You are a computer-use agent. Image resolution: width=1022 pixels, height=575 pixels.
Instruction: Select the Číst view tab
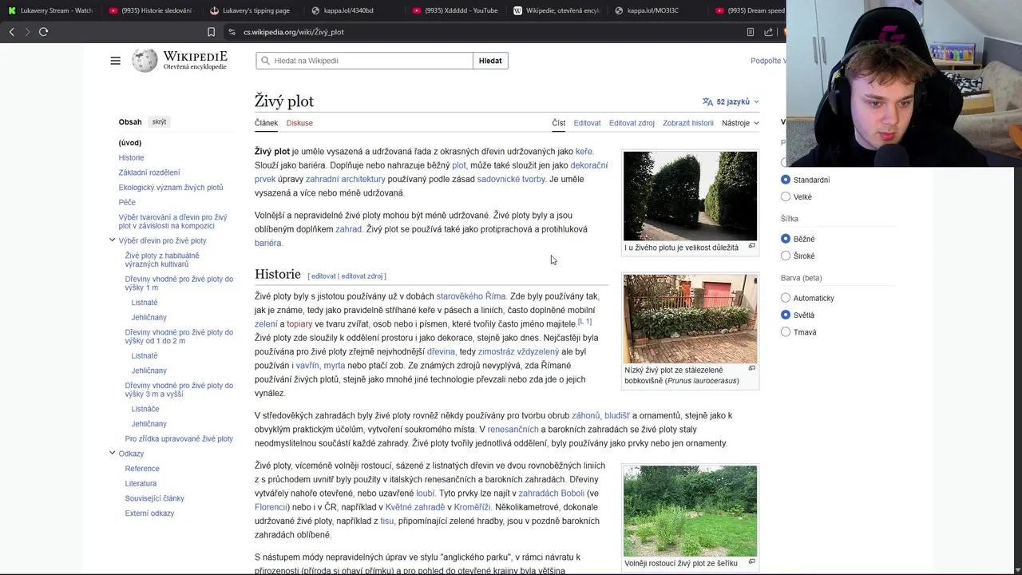click(559, 123)
